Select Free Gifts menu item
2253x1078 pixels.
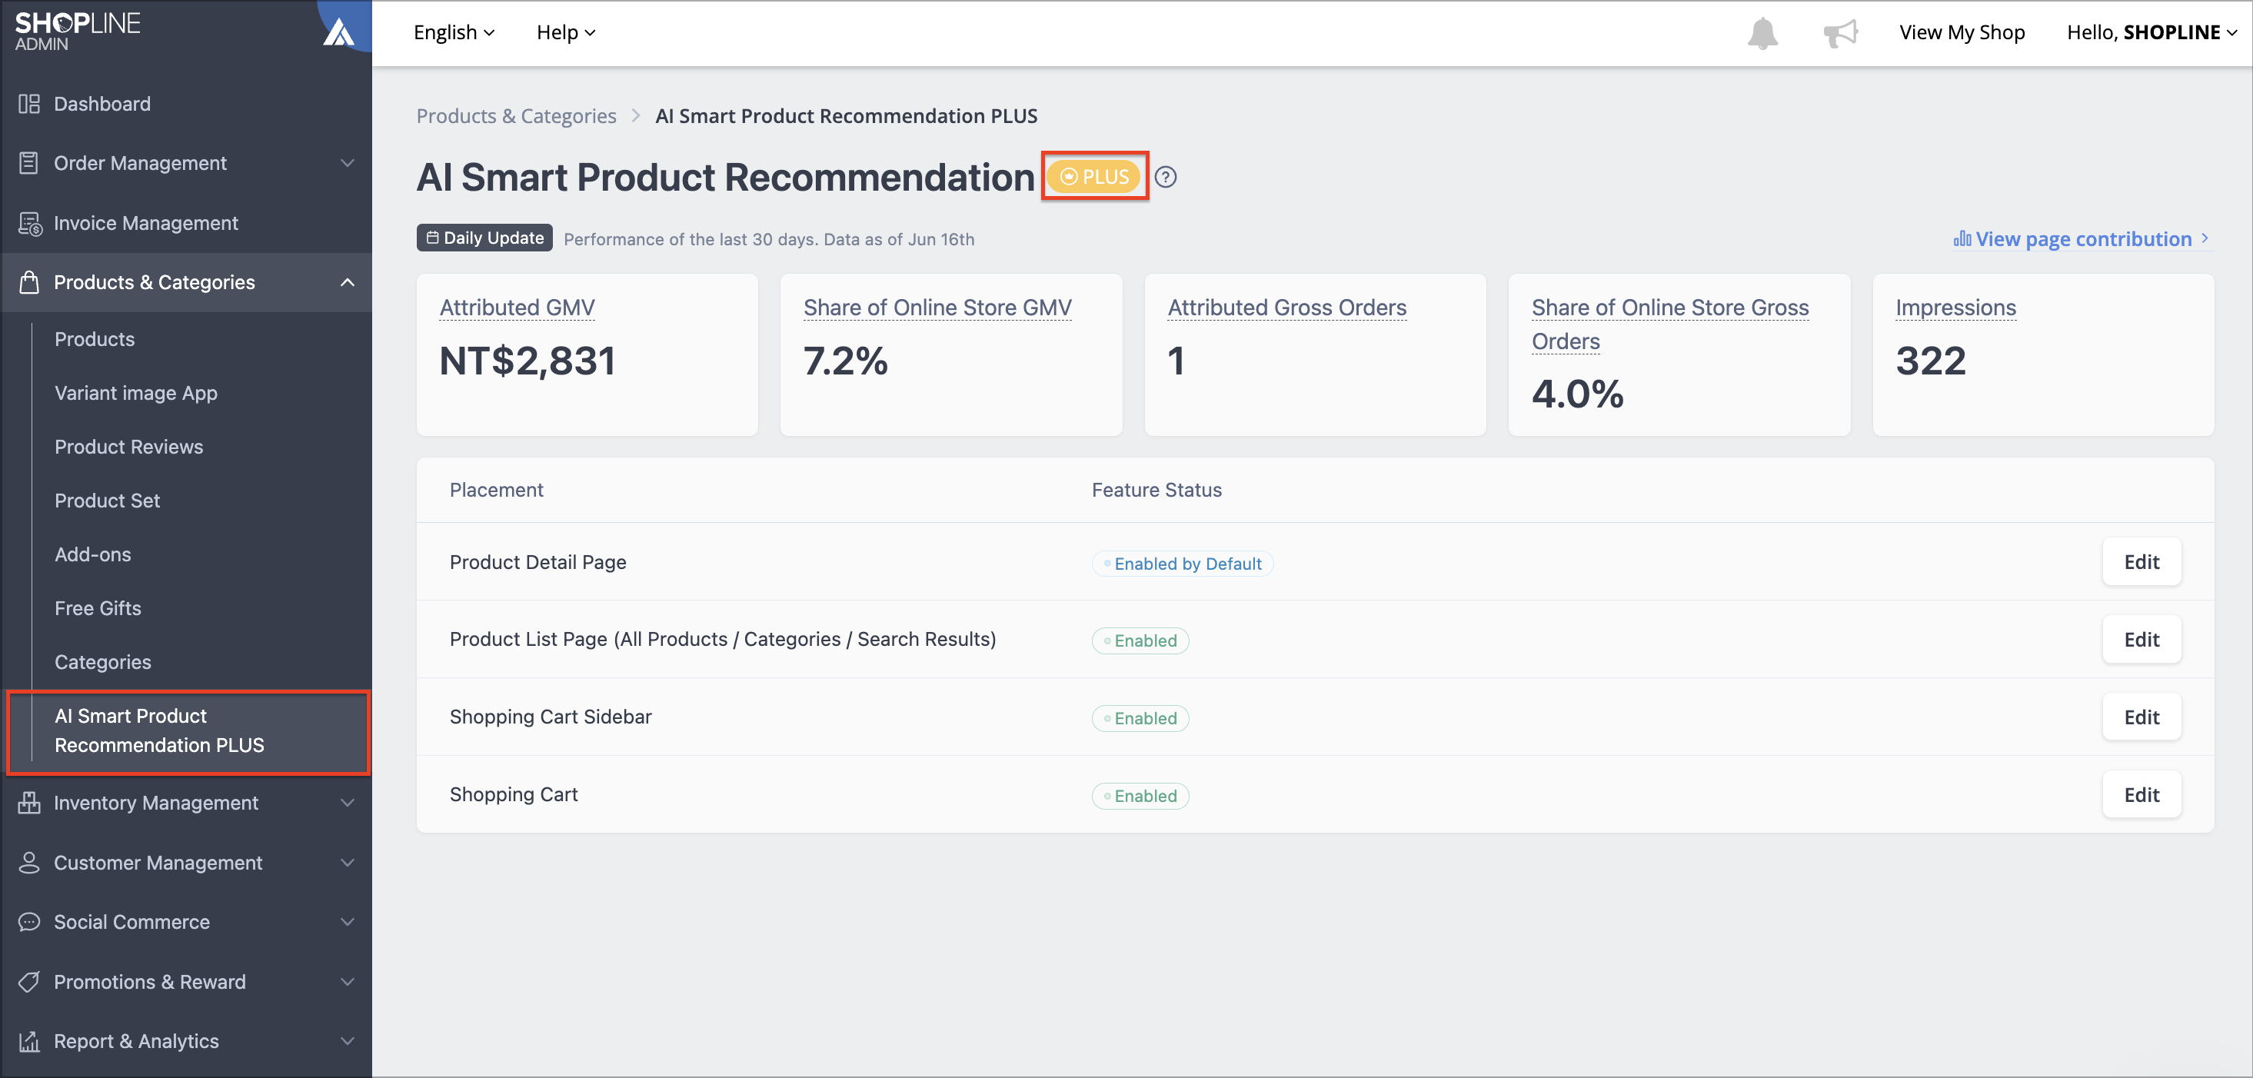[x=98, y=608]
